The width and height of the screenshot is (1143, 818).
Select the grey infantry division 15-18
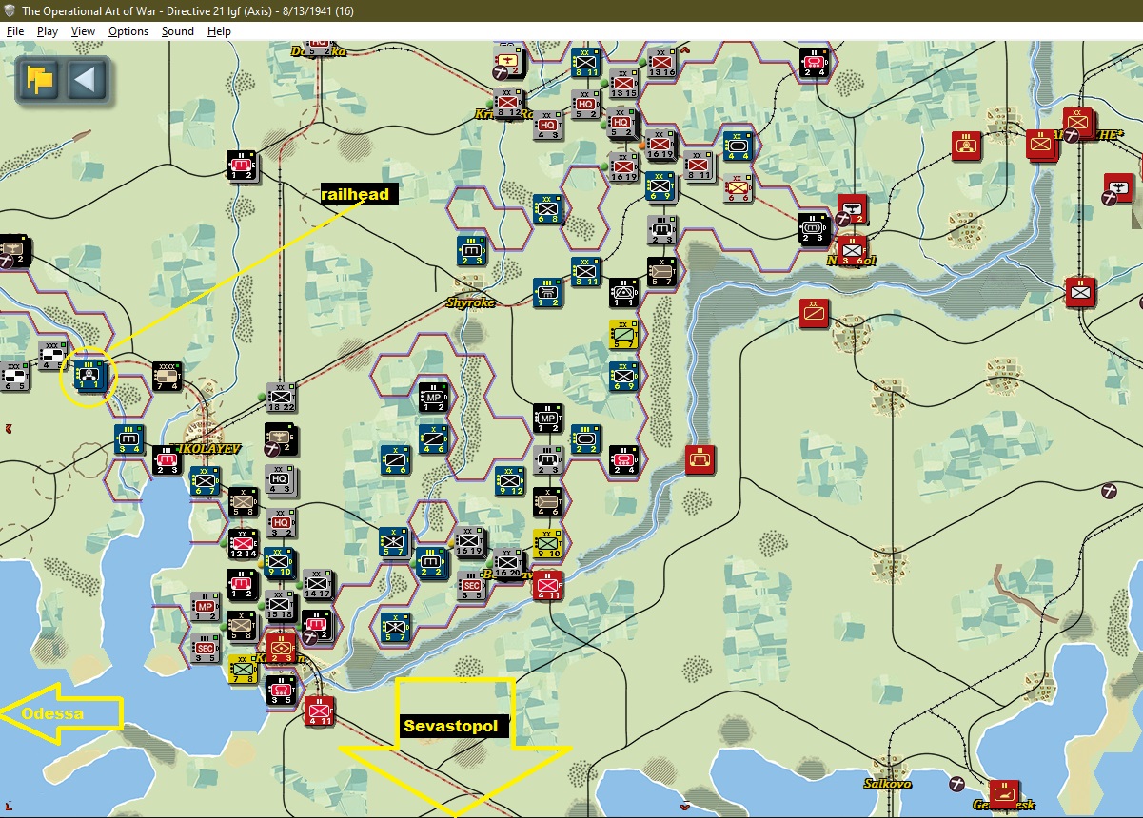point(280,605)
